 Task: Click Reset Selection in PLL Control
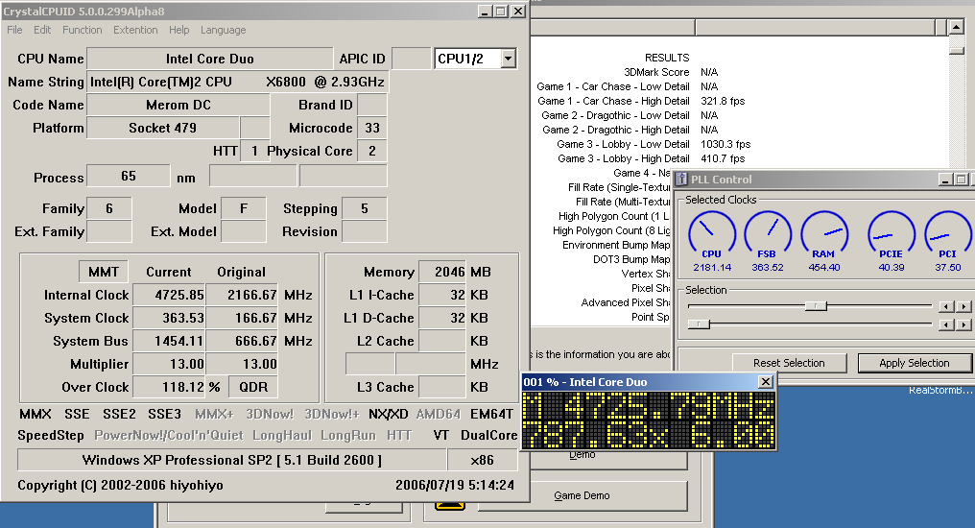point(789,363)
